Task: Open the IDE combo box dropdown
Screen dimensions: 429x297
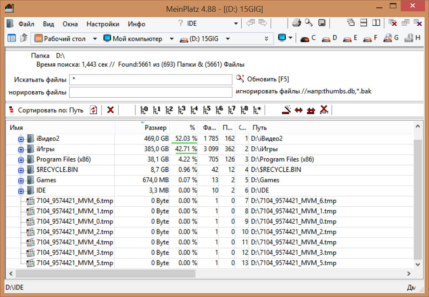Action: click(x=236, y=24)
